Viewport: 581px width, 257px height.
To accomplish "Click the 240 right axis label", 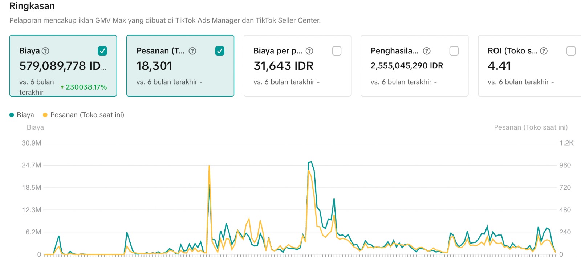I will point(565,232).
